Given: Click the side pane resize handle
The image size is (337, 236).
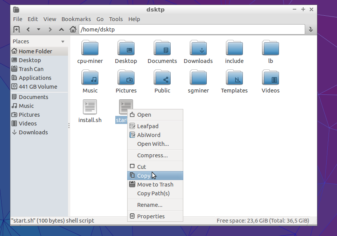Looking at the screenshot, I should (x=69, y=125).
